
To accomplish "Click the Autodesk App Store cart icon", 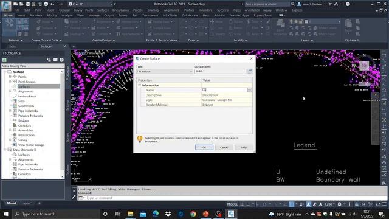I will [x=330, y=4].
